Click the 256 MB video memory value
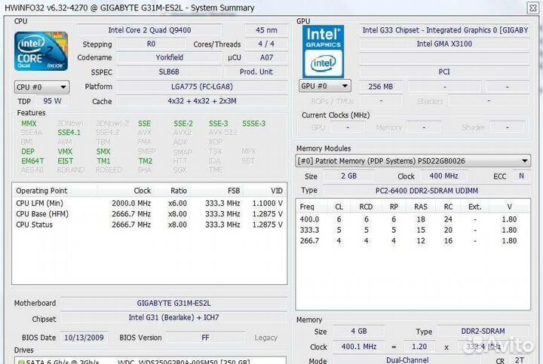The width and height of the screenshot is (543, 364). coord(381,87)
